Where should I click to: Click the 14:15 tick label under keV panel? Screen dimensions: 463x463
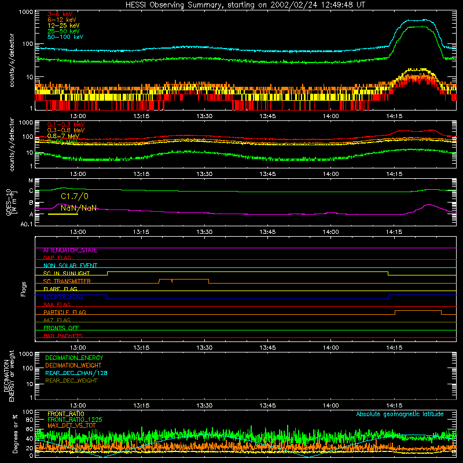(394, 116)
